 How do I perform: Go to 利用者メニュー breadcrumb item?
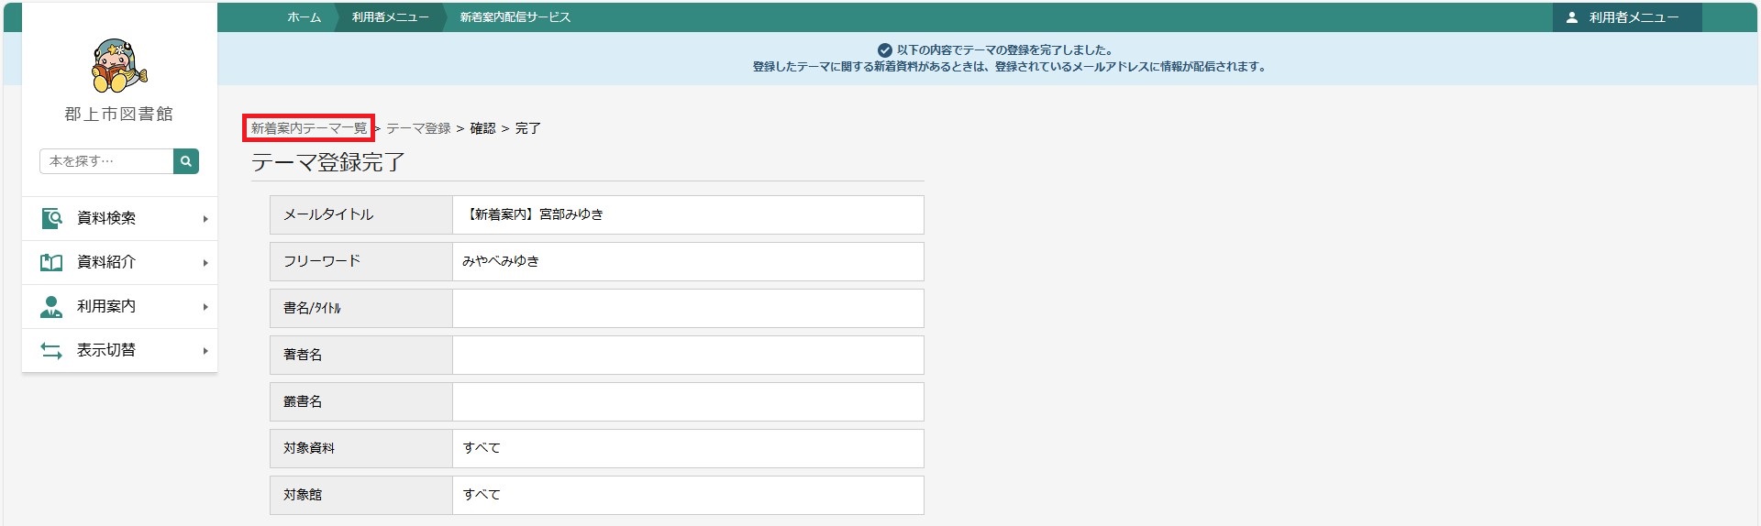[391, 17]
